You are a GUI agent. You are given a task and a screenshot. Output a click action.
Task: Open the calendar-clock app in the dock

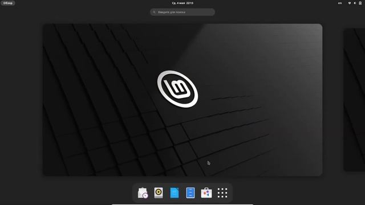click(143, 193)
